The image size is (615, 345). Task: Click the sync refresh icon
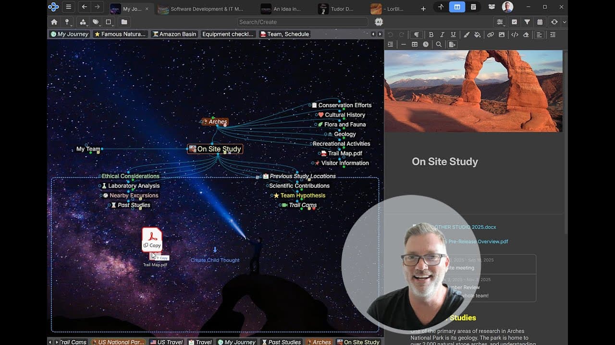pyautogui.click(x=554, y=22)
